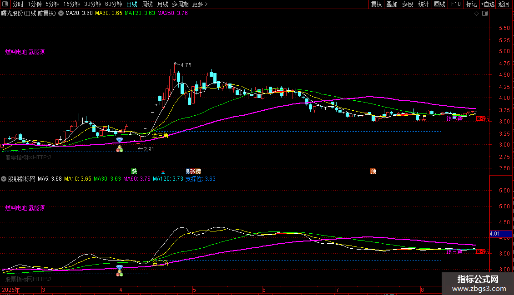Click the sub-chart MA120: 3.73 label
514x295 pixels.
(168, 179)
